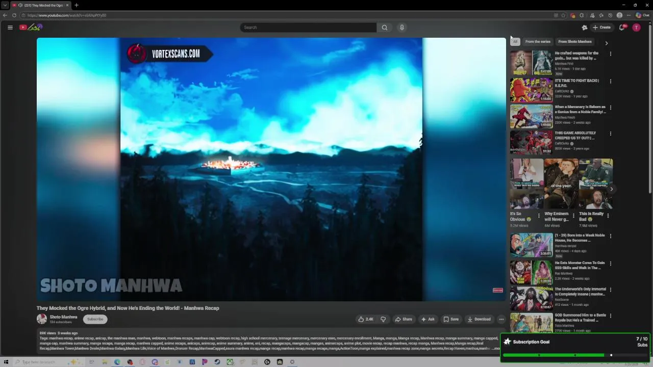Click the Ask button
Screen dimensions: 653x367
coord(428,319)
